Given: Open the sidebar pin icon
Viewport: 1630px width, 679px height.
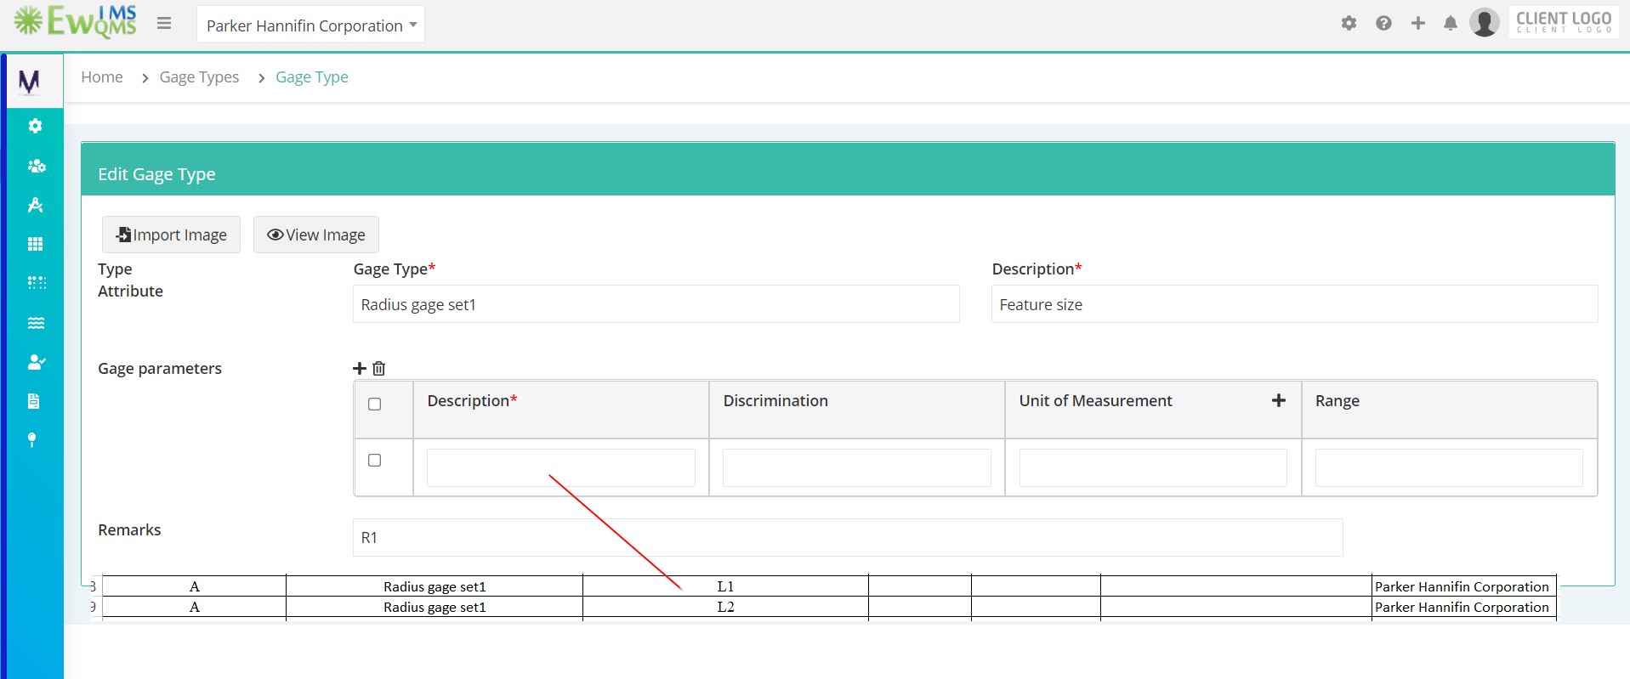Looking at the screenshot, I should [31, 440].
